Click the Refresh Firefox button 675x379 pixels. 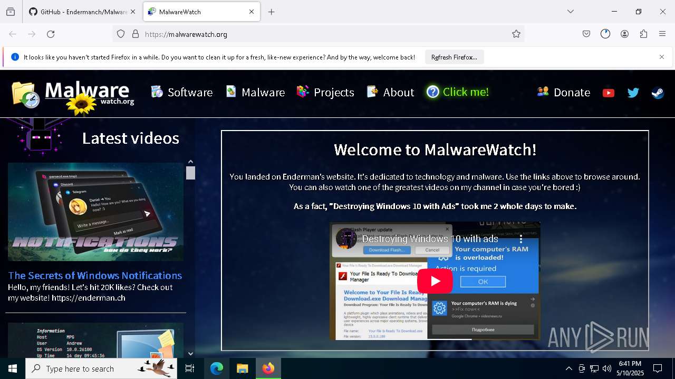point(454,57)
